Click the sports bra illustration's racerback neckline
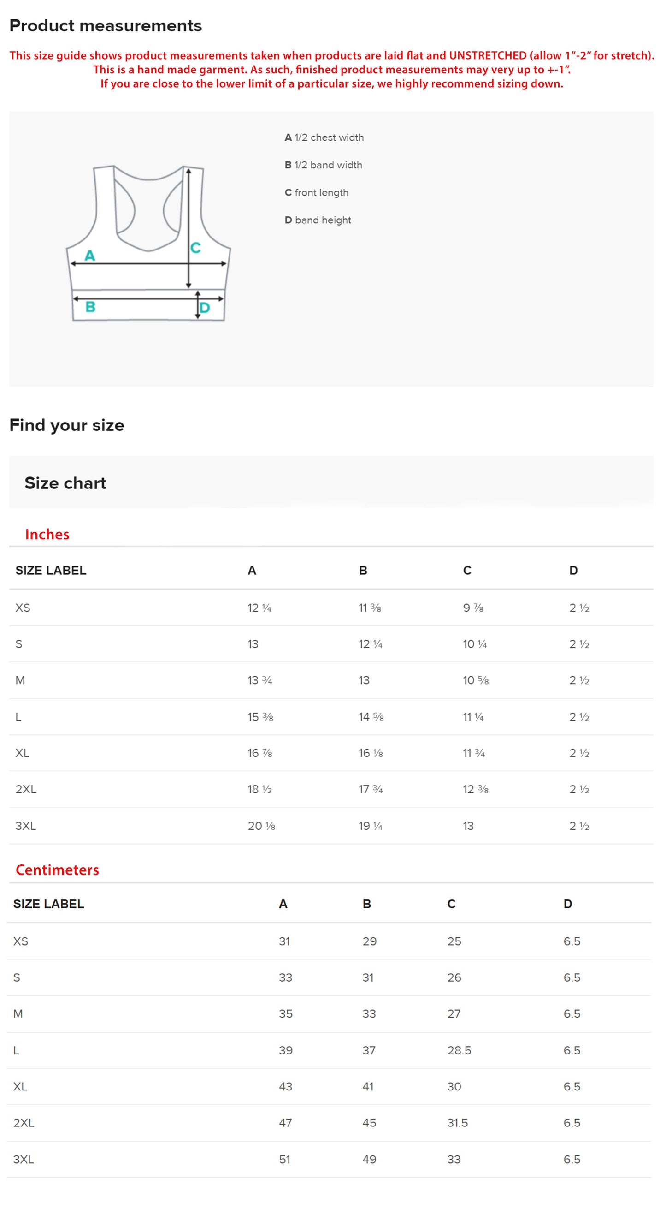This screenshot has width=666, height=1221. [148, 178]
